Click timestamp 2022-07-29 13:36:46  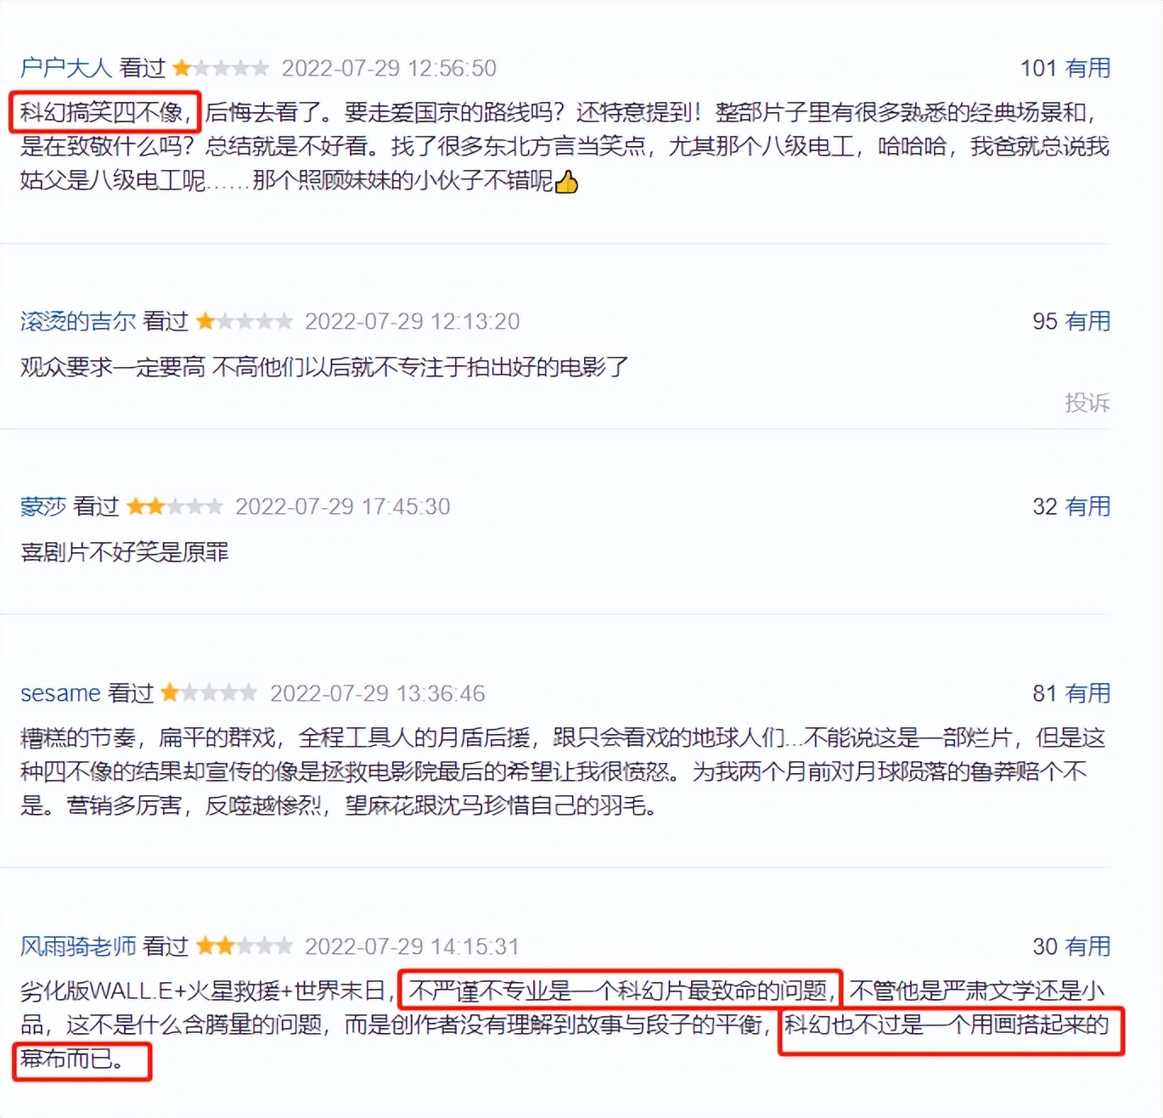(x=378, y=693)
